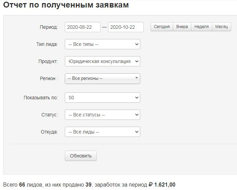Open the Тип лида dropdown
This screenshot has height=190, width=237.
pos(102,44)
